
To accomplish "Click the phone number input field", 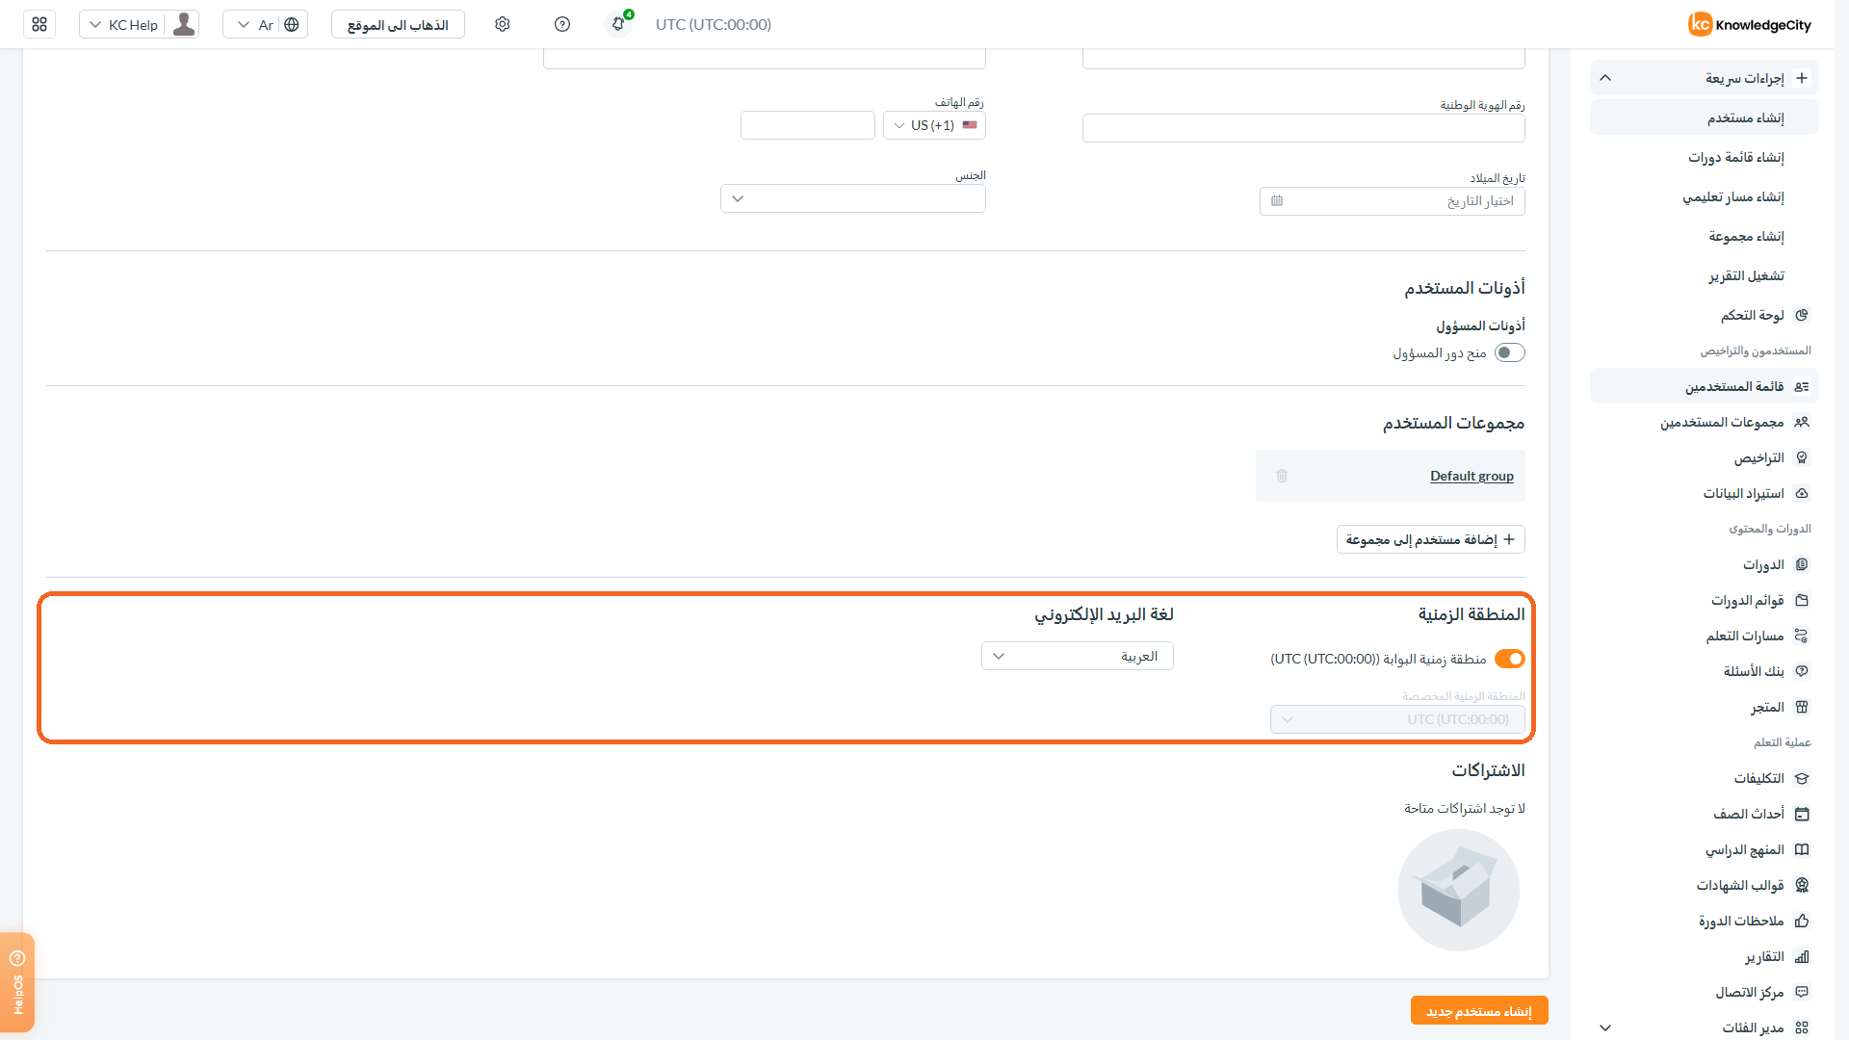I will (808, 125).
